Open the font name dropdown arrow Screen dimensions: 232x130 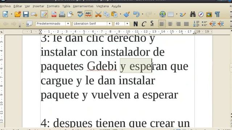(109, 23)
